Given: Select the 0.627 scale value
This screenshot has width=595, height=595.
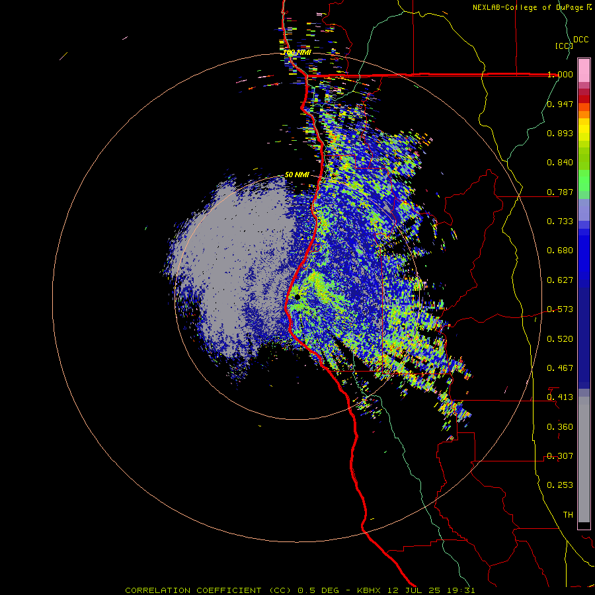Looking at the screenshot, I should pyautogui.click(x=560, y=280).
